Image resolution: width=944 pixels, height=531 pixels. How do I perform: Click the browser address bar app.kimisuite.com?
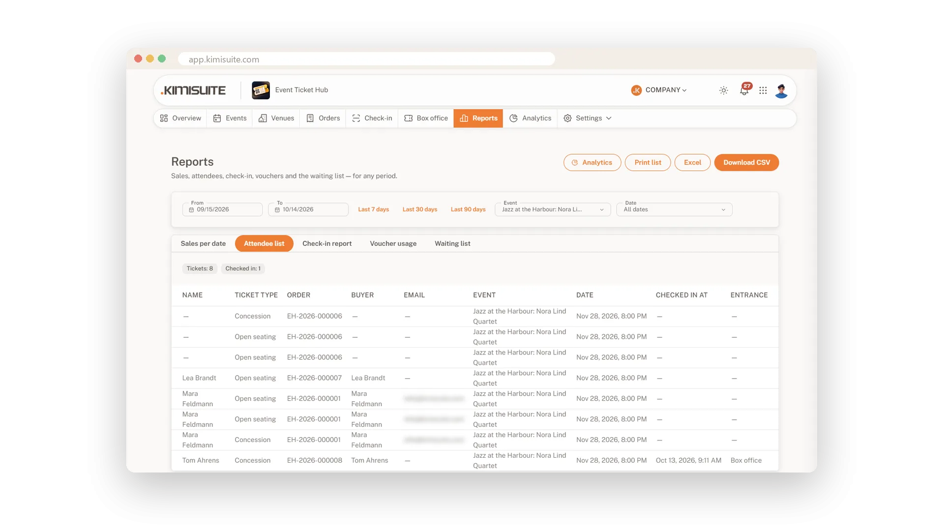click(366, 59)
